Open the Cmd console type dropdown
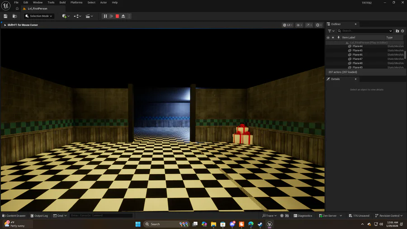Image resolution: width=407 pixels, height=229 pixels. [60, 216]
